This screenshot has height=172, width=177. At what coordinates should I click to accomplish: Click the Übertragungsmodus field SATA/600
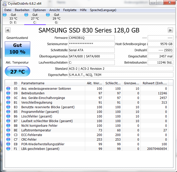tap(92, 56)
